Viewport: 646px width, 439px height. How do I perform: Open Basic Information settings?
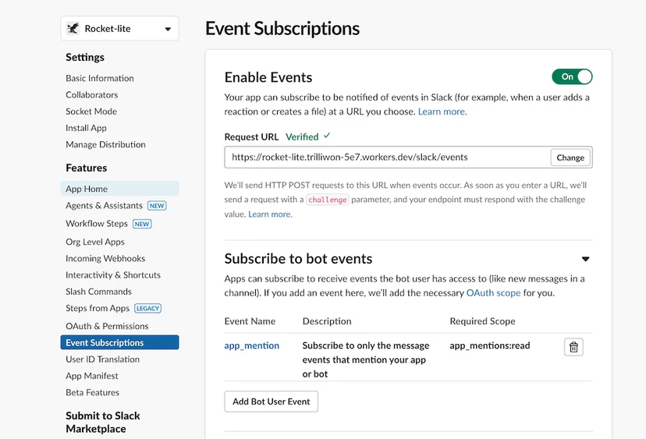pyautogui.click(x=100, y=78)
